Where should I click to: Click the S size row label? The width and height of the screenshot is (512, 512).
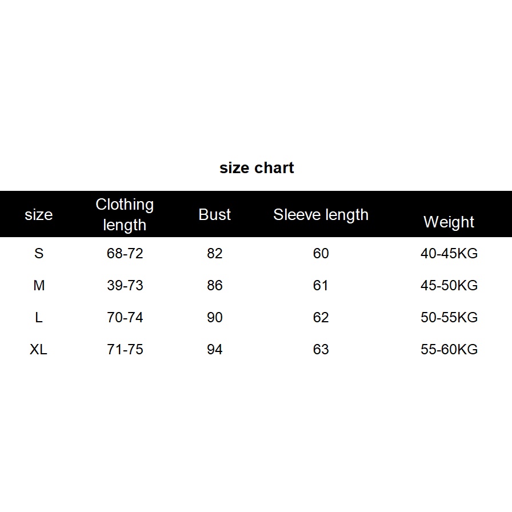pyautogui.click(x=39, y=253)
